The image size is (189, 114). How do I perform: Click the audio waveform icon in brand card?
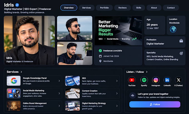(x=133, y=96)
